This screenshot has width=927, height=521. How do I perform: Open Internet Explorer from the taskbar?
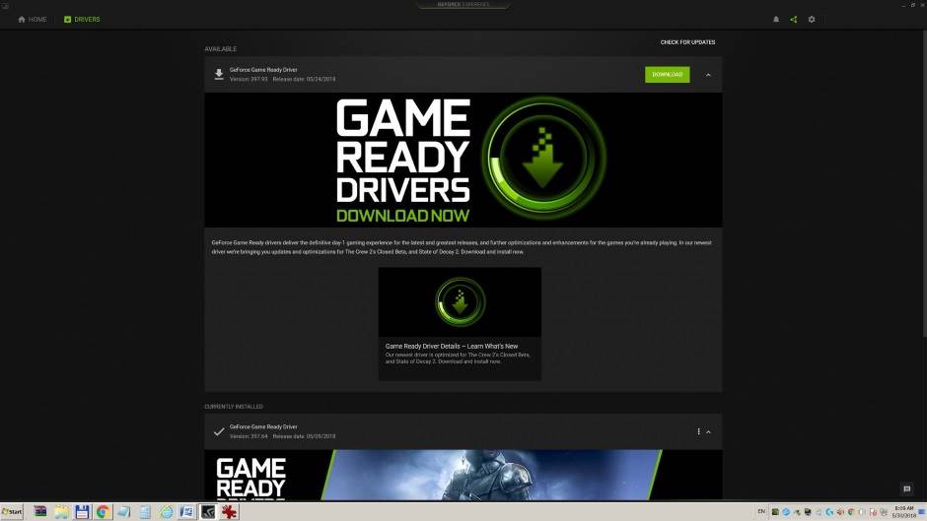(166, 511)
